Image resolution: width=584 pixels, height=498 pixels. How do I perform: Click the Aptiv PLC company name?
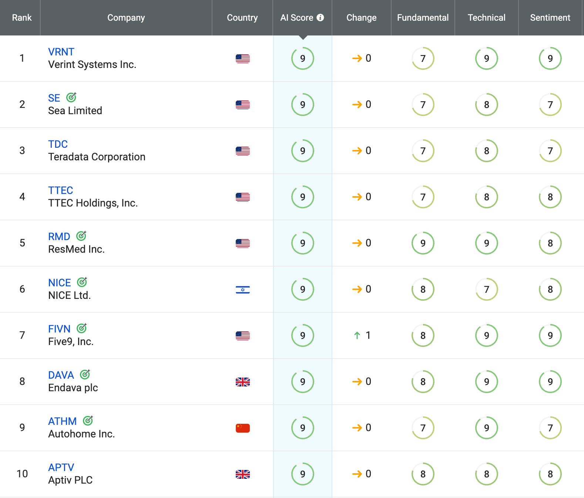[70, 480]
